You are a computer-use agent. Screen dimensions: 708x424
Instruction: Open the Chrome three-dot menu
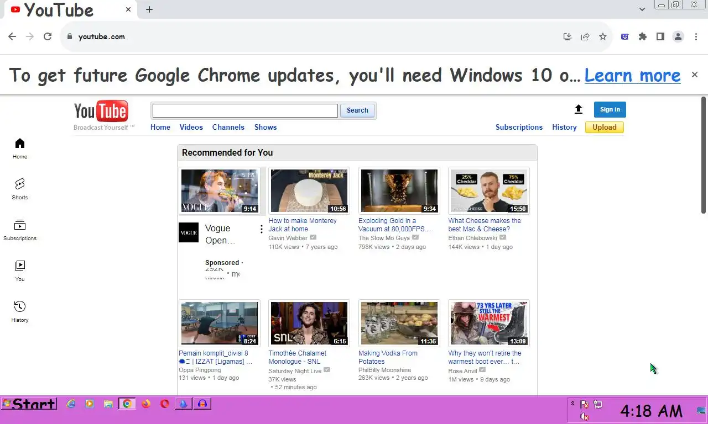(695, 36)
